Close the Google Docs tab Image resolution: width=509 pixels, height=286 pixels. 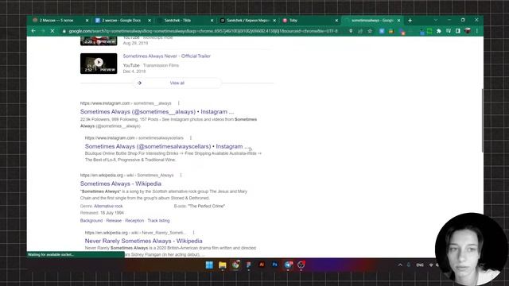click(150, 21)
